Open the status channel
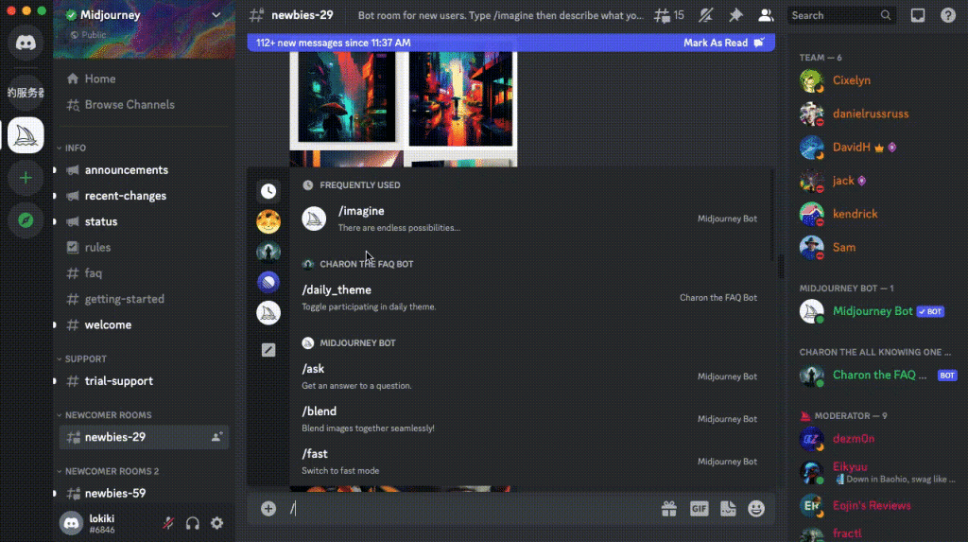Image resolution: width=968 pixels, height=542 pixels. 144,221
